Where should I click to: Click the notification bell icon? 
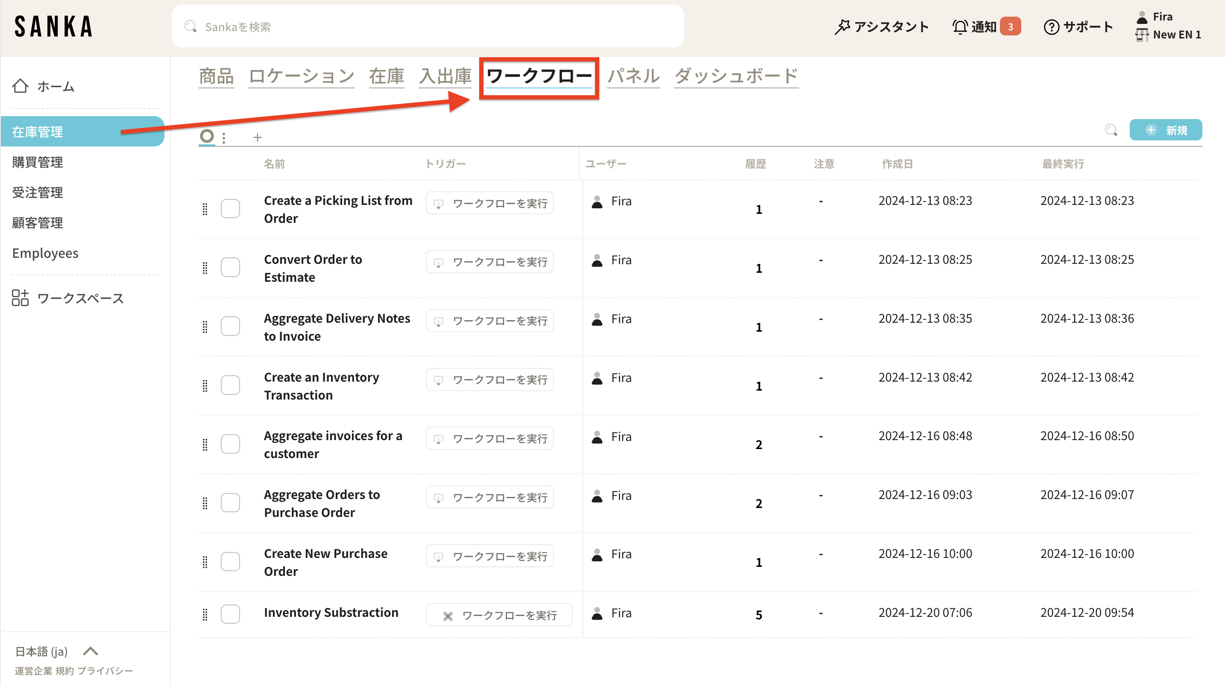pyautogui.click(x=960, y=26)
